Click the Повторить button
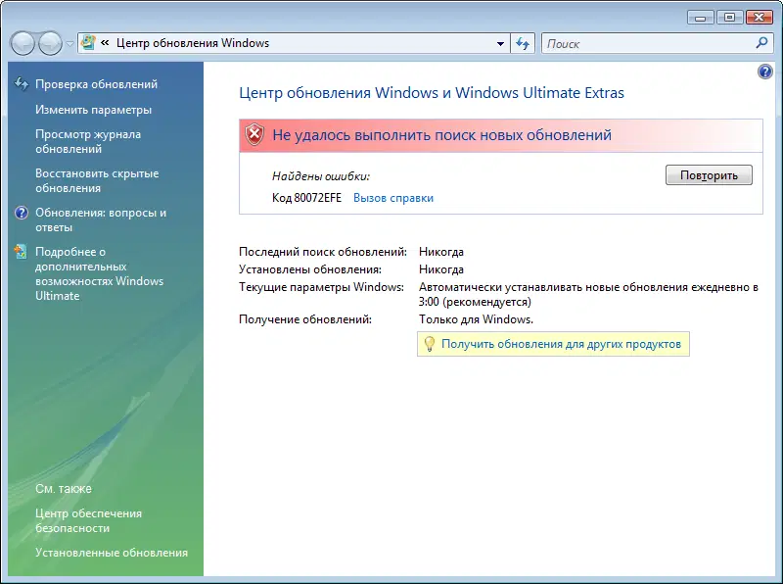The image size is (783, 584). (x=709, y=175)
